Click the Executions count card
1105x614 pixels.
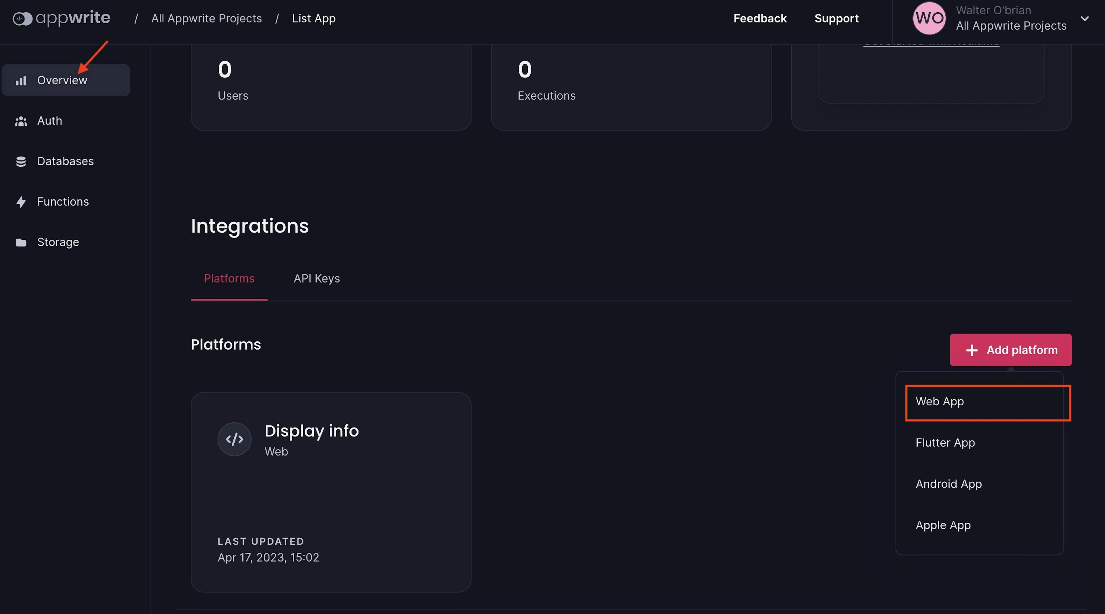[631, 87]
